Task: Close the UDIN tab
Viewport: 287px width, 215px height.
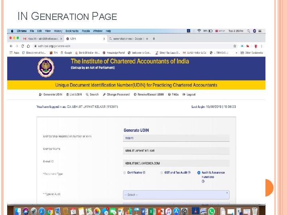Action: tap(104, 39)
